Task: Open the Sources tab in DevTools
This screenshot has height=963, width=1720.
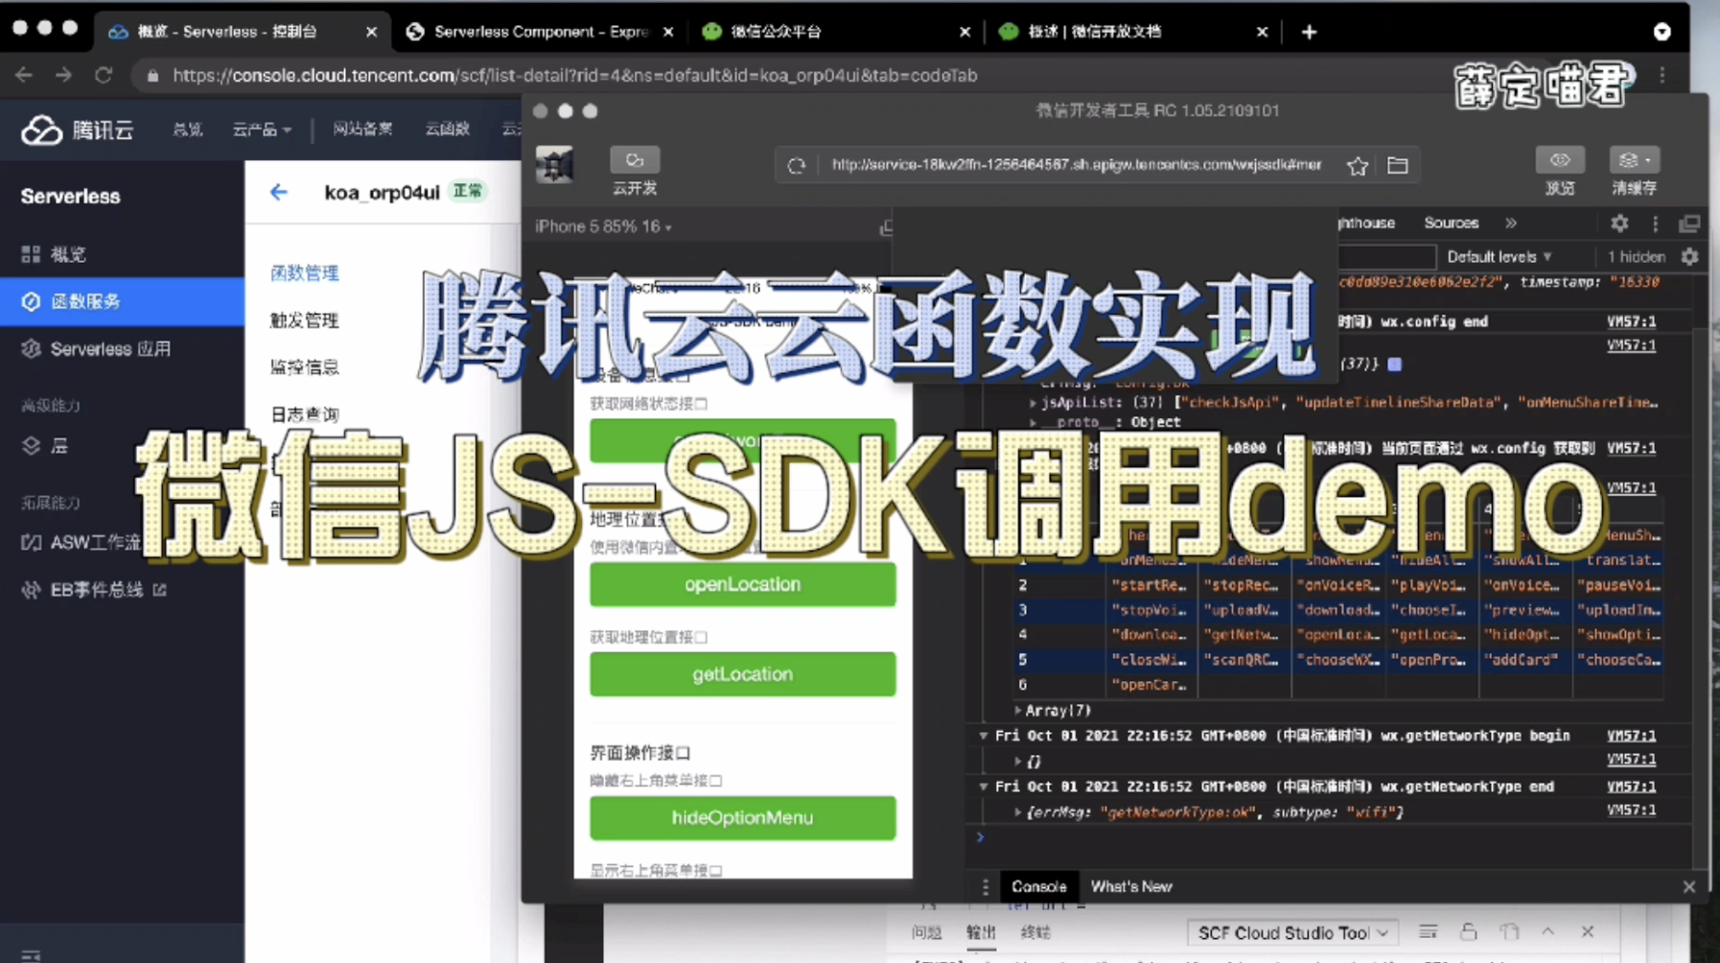Action: point(1451,223)
